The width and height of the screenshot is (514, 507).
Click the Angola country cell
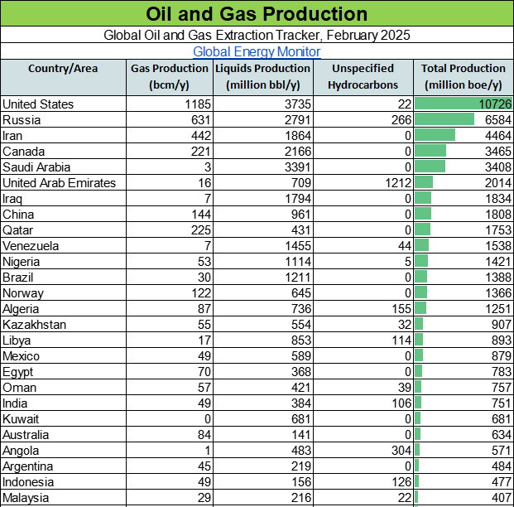coord(63,451)
